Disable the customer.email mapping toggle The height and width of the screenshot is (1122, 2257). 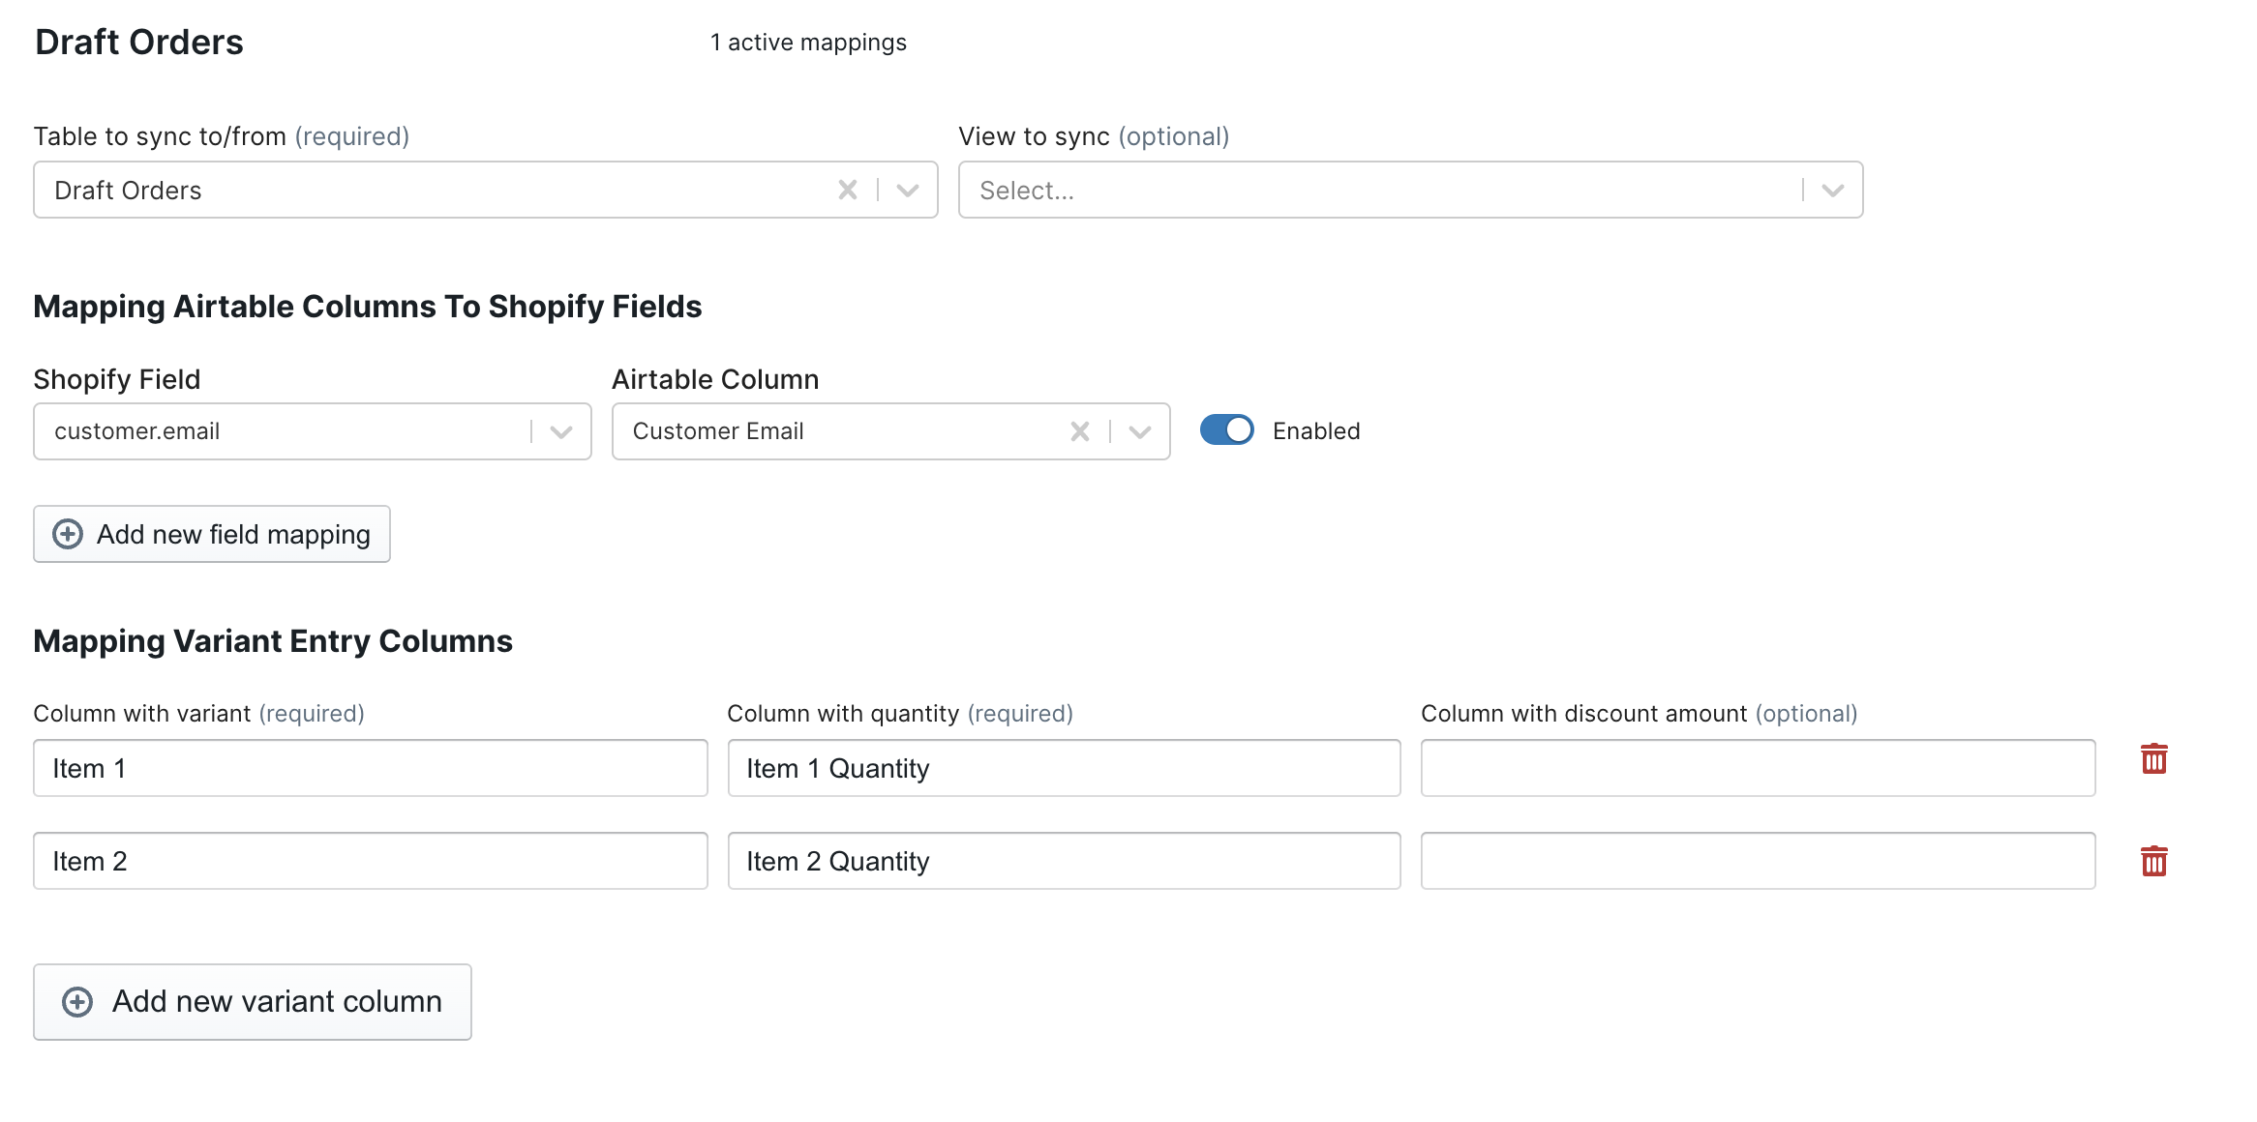(1226, 430)
